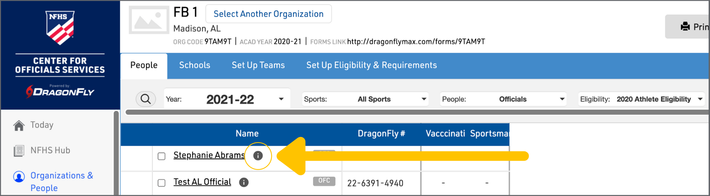Switch to the Schools tab
The width and height of the screenshot is (710, 196).
pos(195,65)
